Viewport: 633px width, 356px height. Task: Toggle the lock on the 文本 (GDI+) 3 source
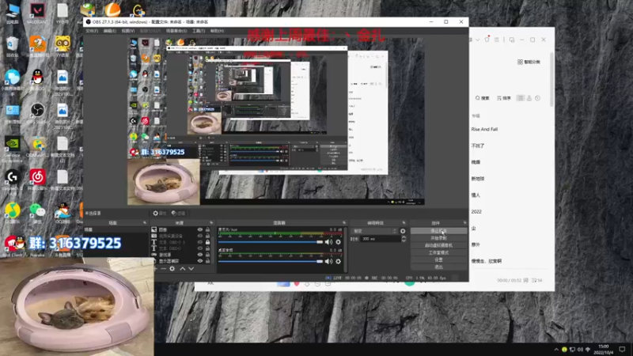207,242
